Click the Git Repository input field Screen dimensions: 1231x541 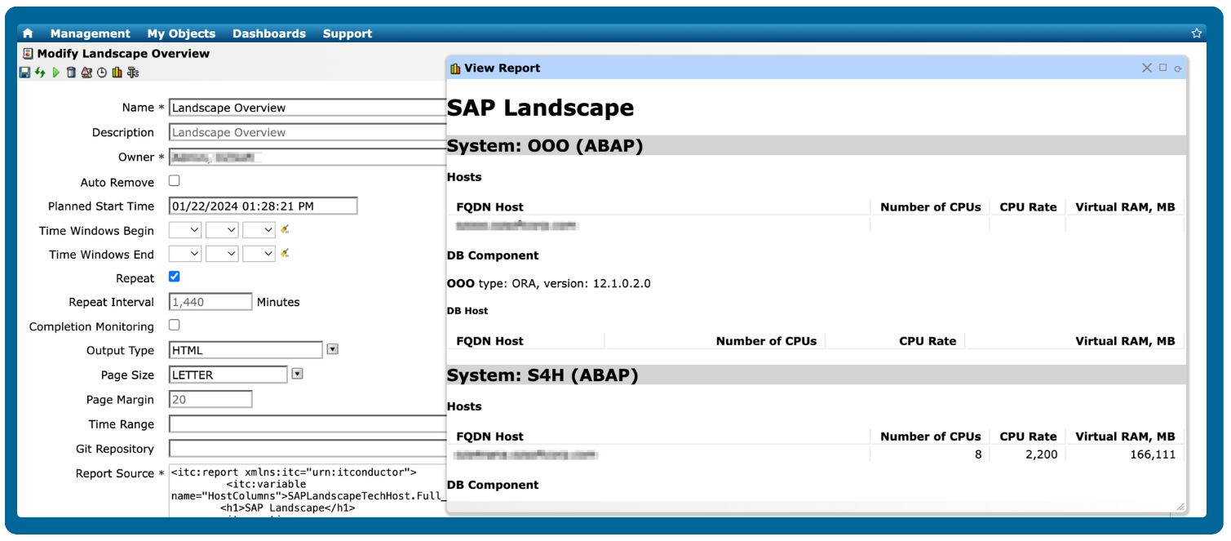click(x=308, y=449)
